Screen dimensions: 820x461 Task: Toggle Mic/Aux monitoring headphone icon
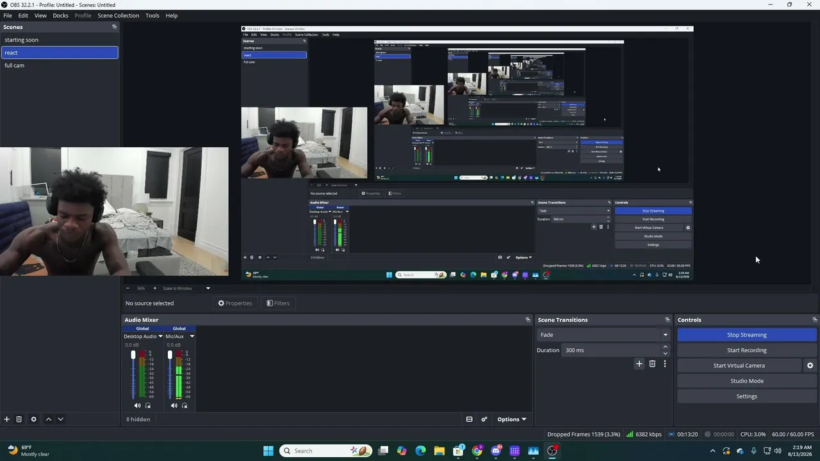pos(184,405)
